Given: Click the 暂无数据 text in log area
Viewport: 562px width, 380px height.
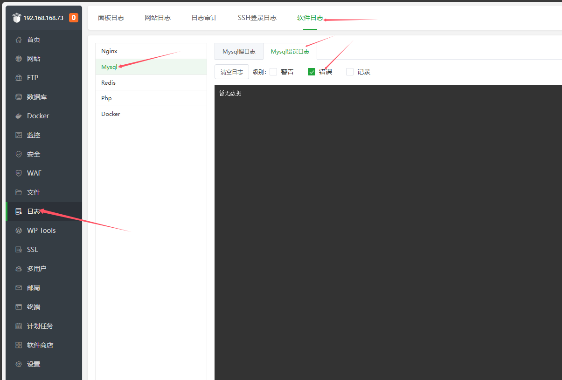Looking at the screenshot, I should click(230, 93).
